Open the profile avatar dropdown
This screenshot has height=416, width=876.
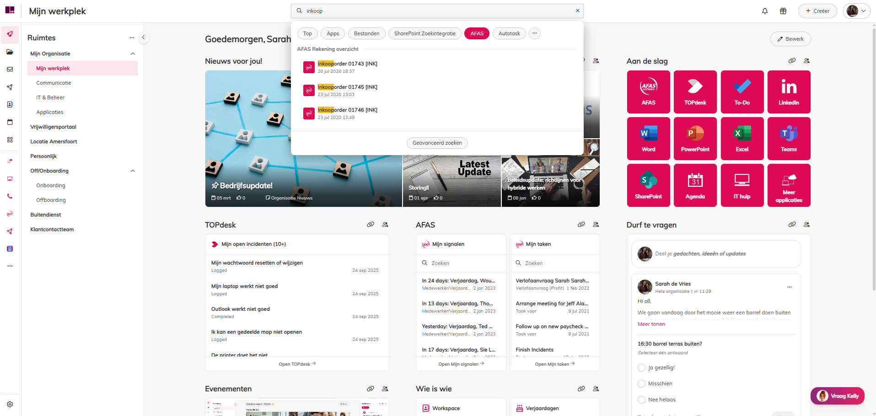point(856,11)
